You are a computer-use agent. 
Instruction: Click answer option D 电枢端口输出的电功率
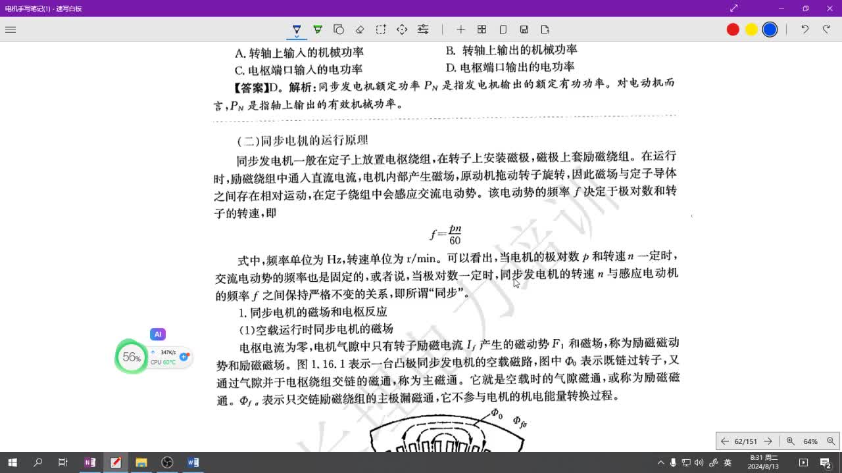[510, 67]
